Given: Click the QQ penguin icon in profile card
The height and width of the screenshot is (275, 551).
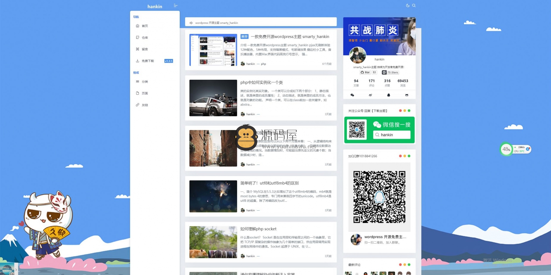Looking at the screenshot, I should coord(388,95).
